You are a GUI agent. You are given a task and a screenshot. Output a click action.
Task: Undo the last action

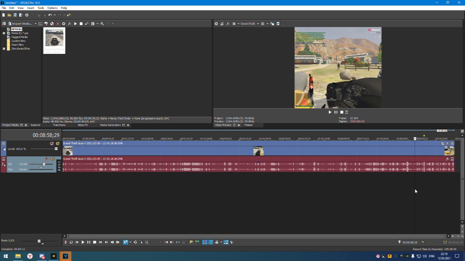(50, 15)
